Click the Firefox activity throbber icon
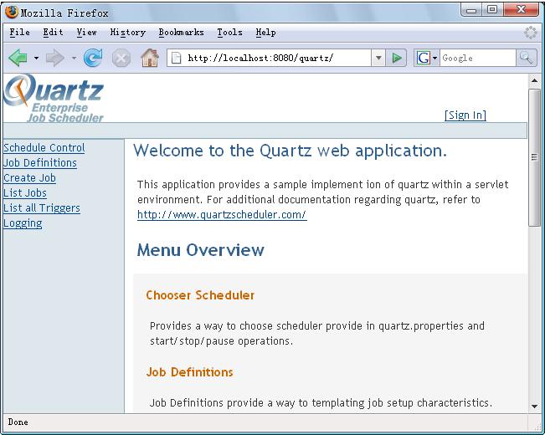 pos(530,33)
